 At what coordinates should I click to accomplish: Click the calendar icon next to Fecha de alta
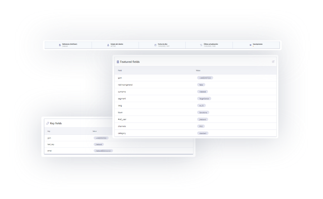point(155,44)
